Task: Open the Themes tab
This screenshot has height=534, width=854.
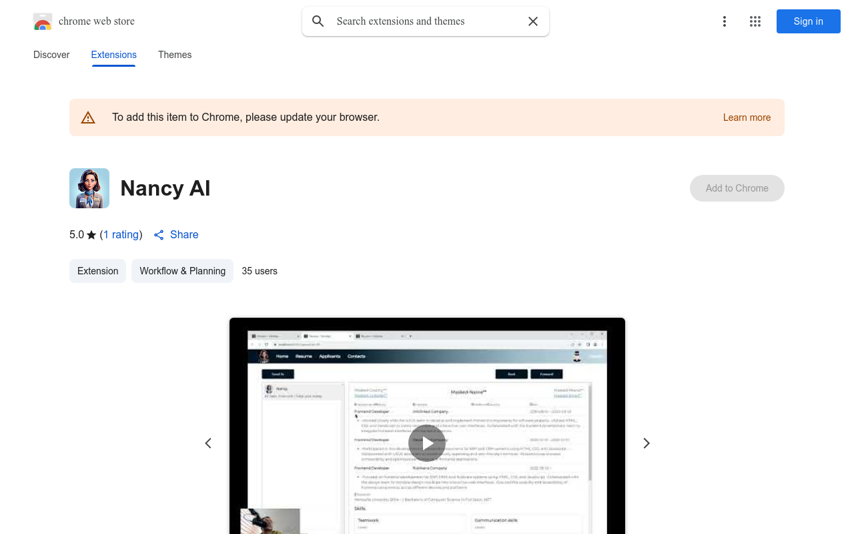Action: pyautogui.click(x=175, y=55)
